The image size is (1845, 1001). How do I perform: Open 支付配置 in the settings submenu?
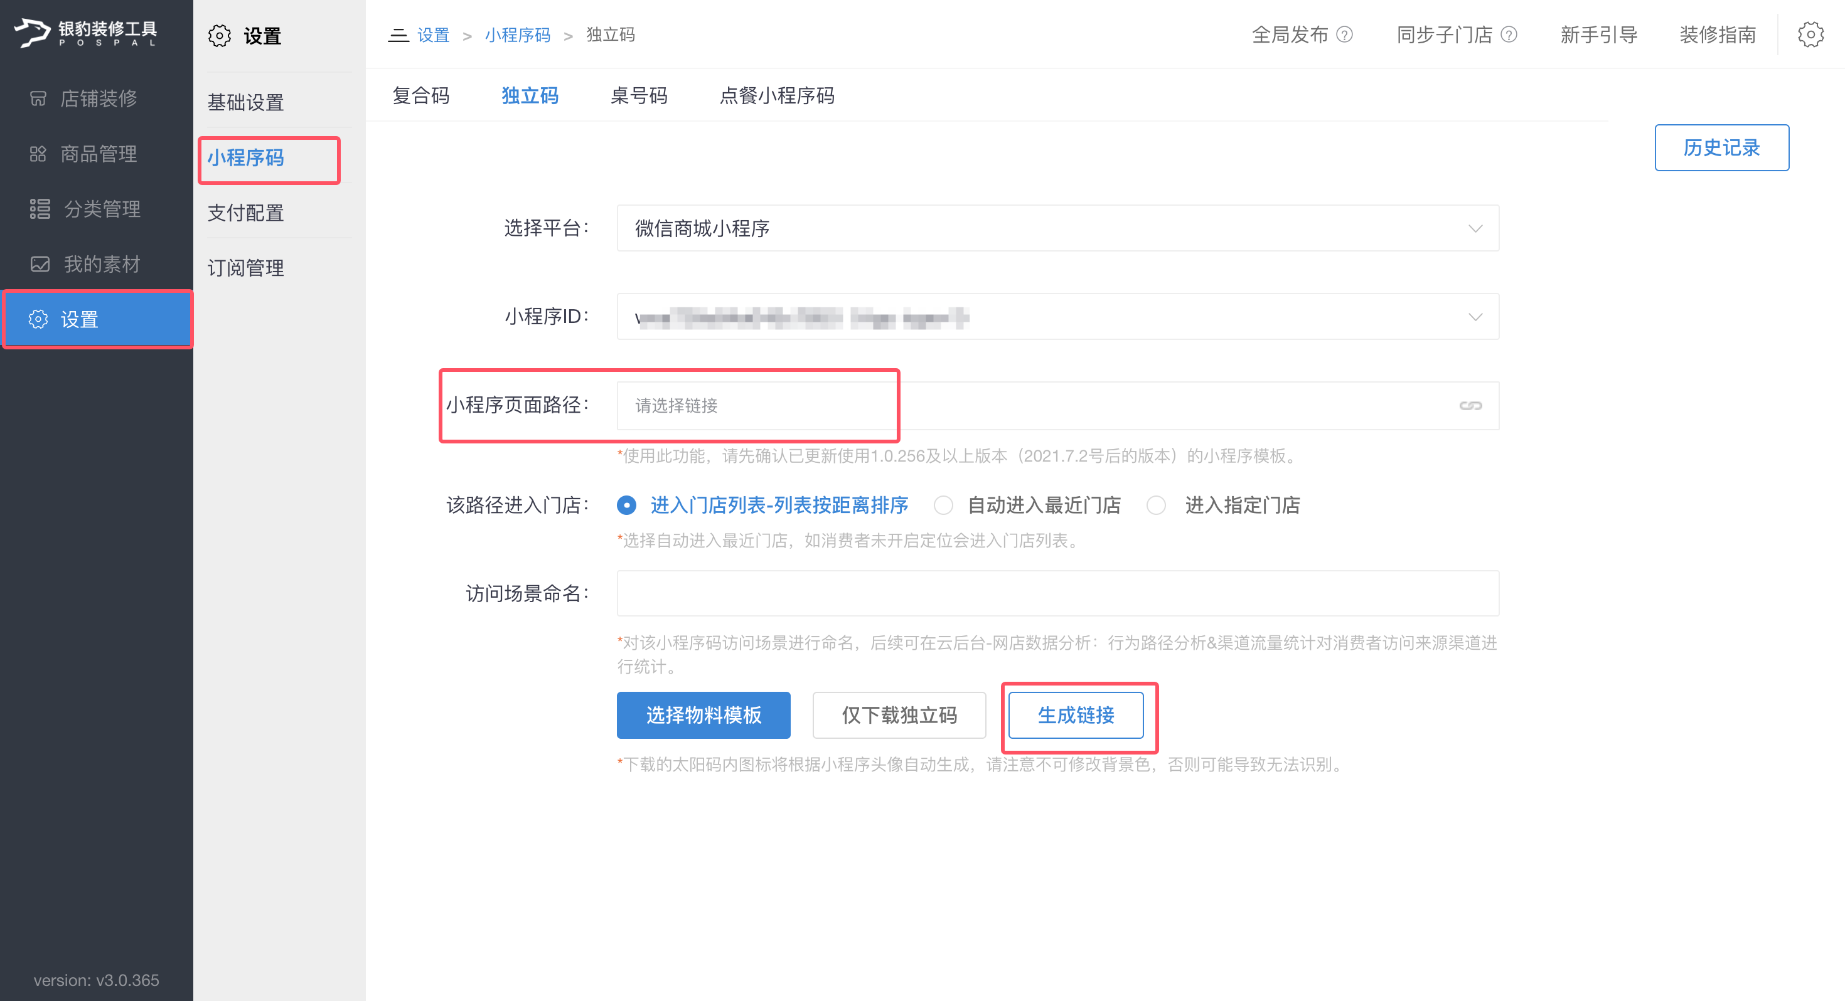(245, 213)
